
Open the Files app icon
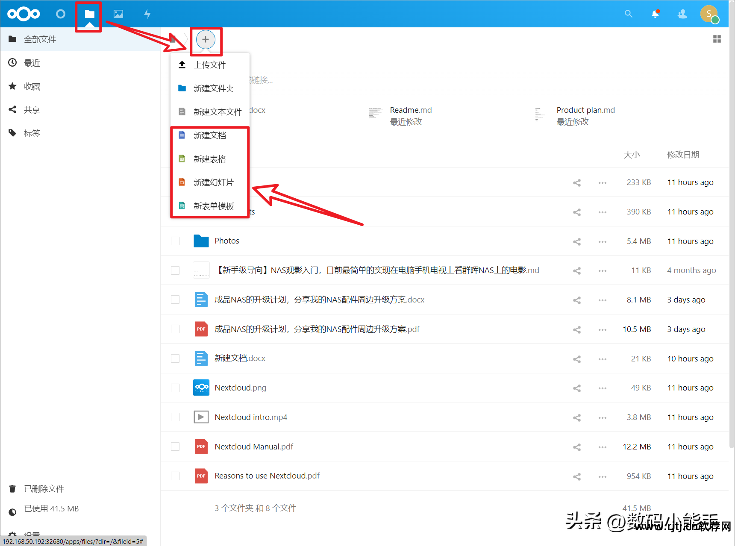89,14
